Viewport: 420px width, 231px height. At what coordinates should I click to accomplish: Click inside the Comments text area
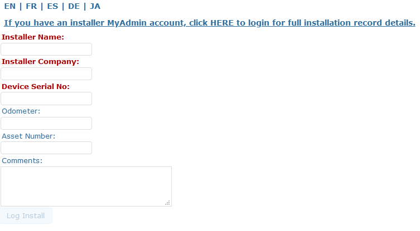click(x=84, y=186)
